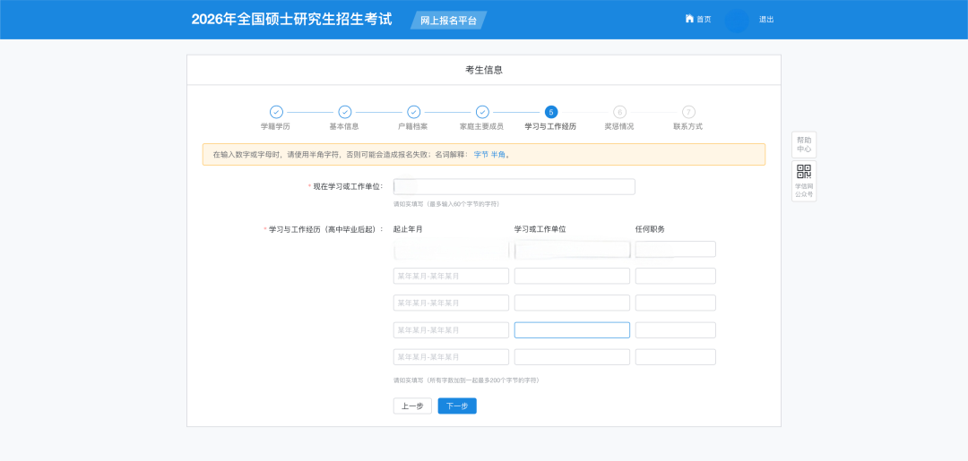This screenshot has height=461, width=968.
Task: Click step 2 checkmark circle for 基本信息
Action: click(345, 112)
